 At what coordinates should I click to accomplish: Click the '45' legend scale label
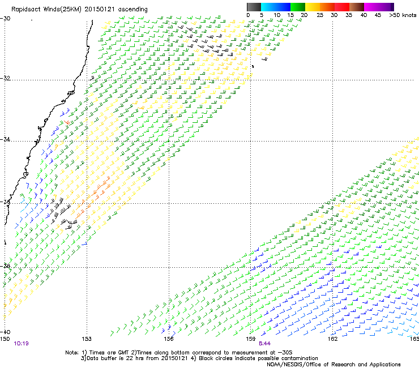[378, 15]
